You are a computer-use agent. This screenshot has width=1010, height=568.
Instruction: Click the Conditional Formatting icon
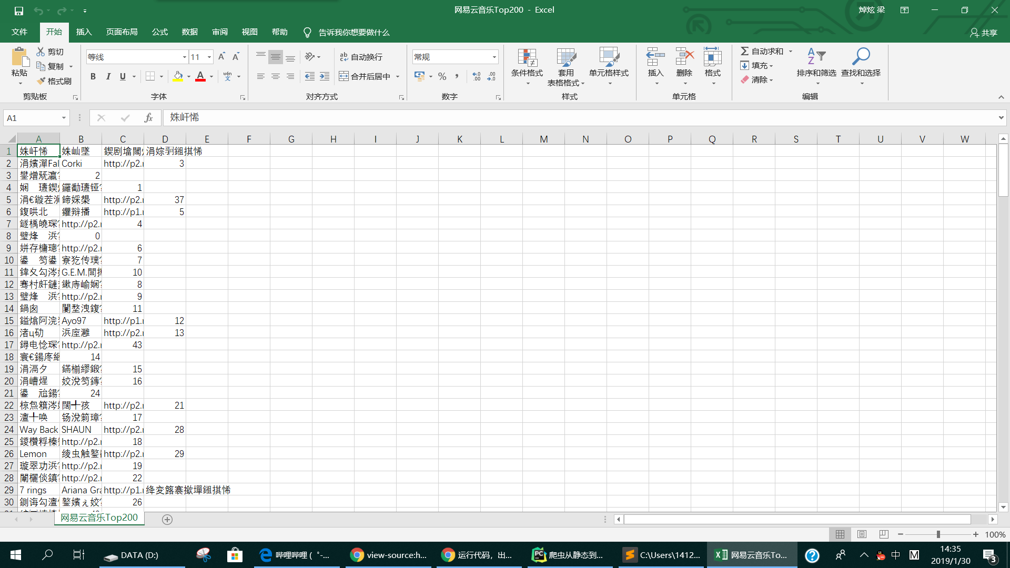(527, 57)
